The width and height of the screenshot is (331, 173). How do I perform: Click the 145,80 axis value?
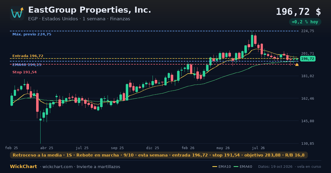[308, 121]
